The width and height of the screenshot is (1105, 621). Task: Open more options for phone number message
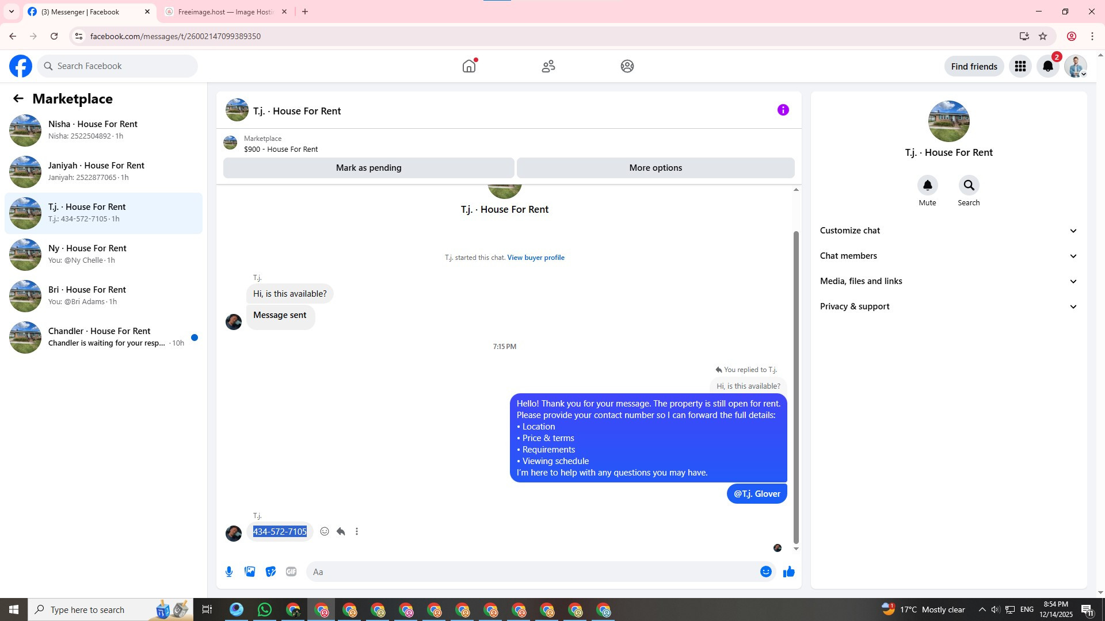357,531
